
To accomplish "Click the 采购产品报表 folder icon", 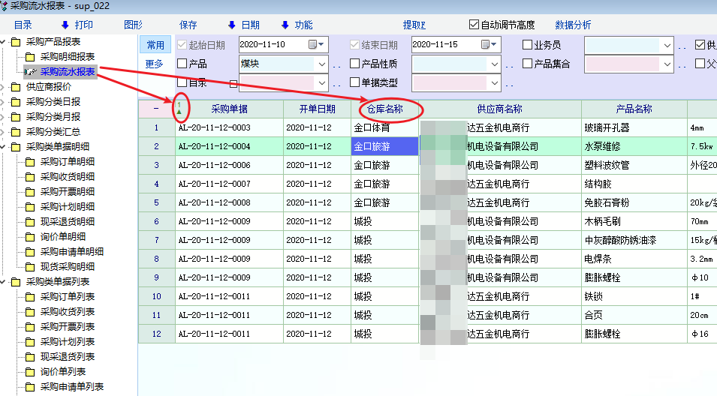I will tap(15, 42).
